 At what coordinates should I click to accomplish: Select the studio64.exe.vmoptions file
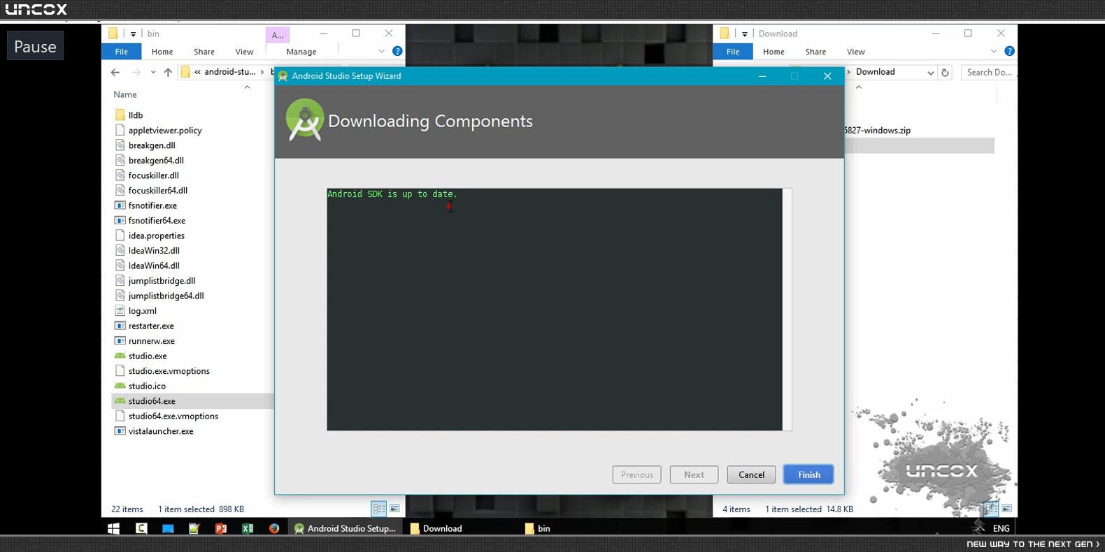point(173,416)
